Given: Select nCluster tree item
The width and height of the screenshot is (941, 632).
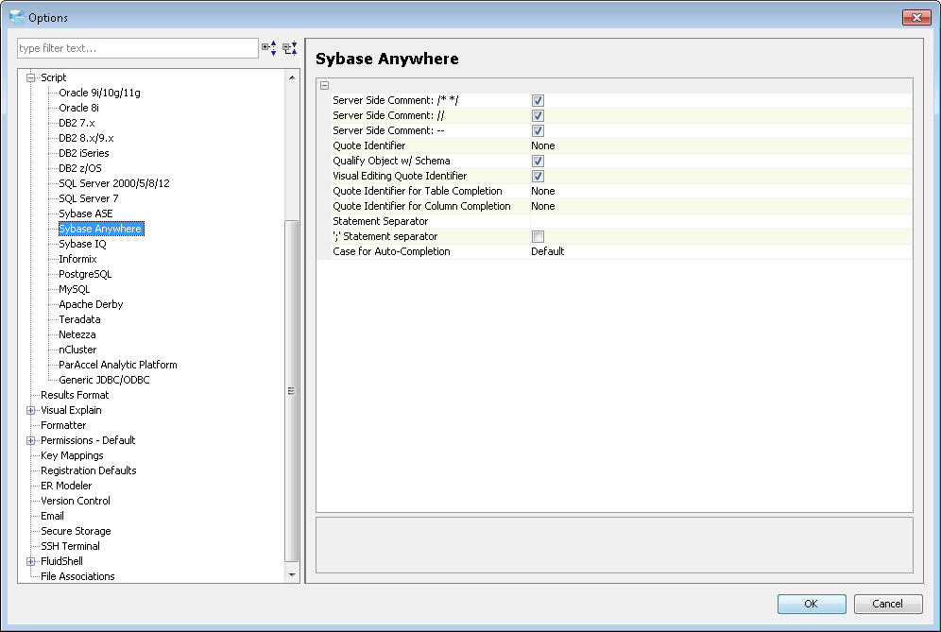Looking at the screenshot, I should pyautogui.click(x=77, y=350).
